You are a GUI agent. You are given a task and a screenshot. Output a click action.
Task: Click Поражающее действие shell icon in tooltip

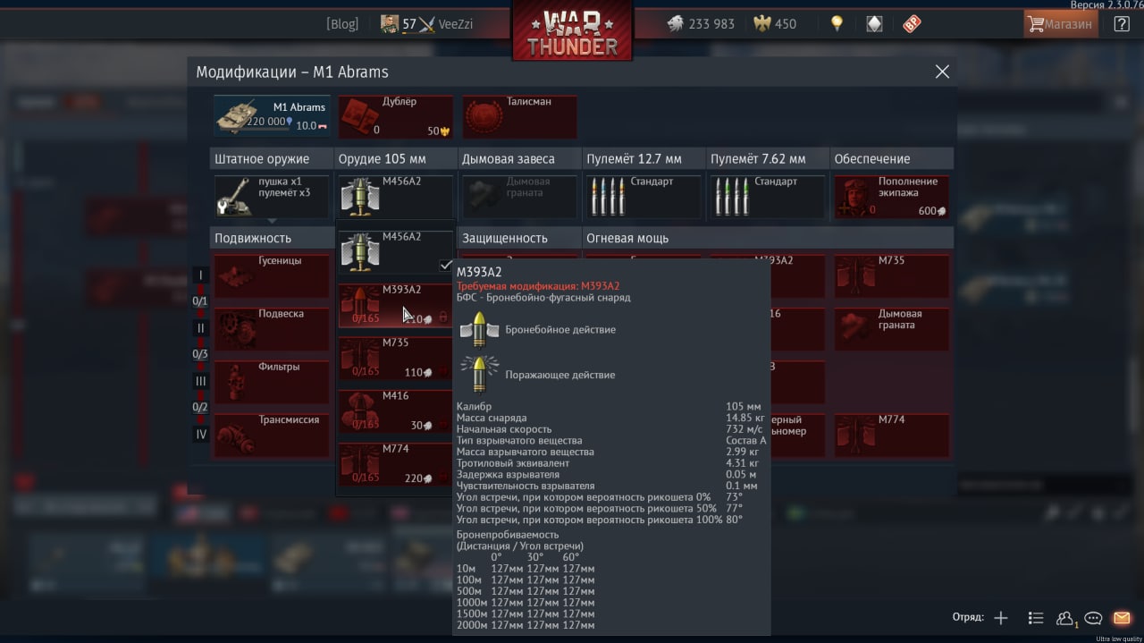click(479, 375)
